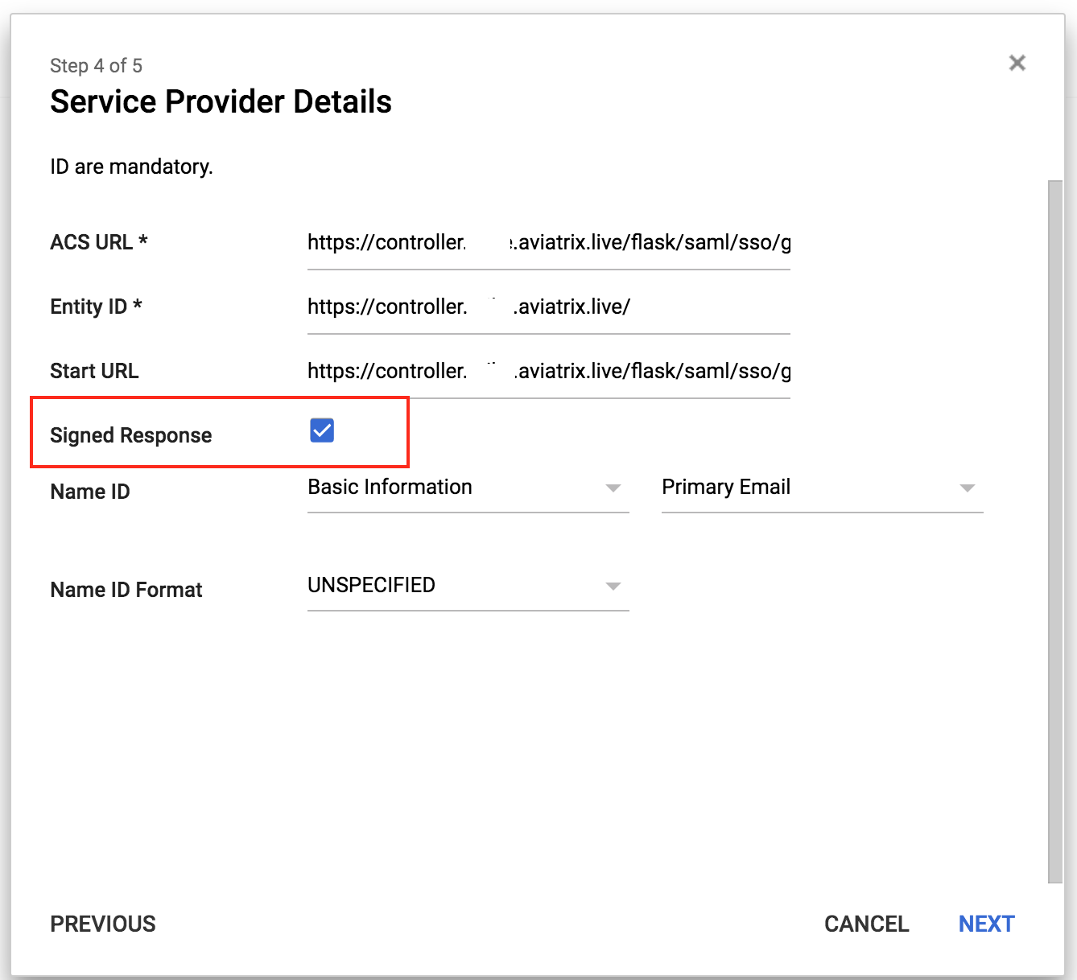Click the Name ID Format label

tap(126, 590)
